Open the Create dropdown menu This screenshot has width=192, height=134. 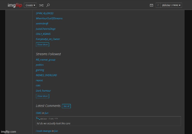(31, 5)
